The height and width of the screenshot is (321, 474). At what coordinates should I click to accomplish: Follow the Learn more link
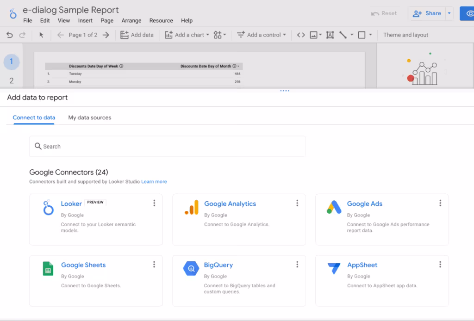pyautogui.click(x=154, y=182)
